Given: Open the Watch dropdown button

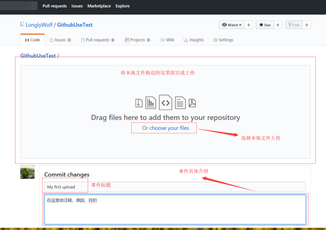Looking at the screenshot, I should [231, 25].
